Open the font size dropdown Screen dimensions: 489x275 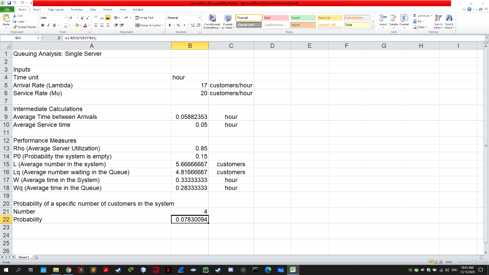(x=78, y=17)
